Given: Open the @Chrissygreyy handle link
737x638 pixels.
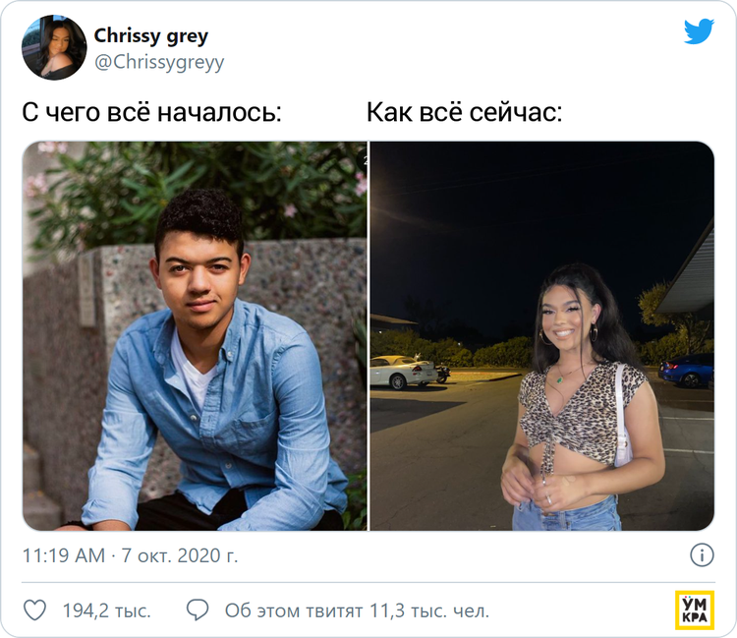Looking at the screenshot, I should click(x=159, y=62).
